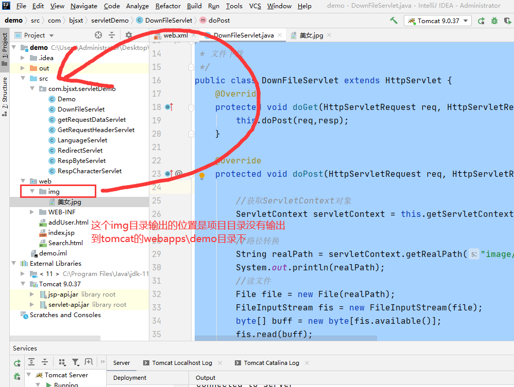Open the Project view dropdown arrow

point(52,35)
